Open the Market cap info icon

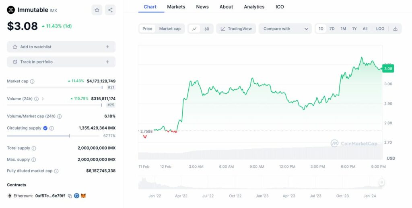[32, 81]
